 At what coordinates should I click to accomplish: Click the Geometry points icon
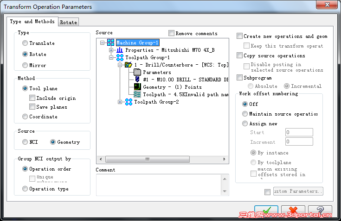click(137, 87)
